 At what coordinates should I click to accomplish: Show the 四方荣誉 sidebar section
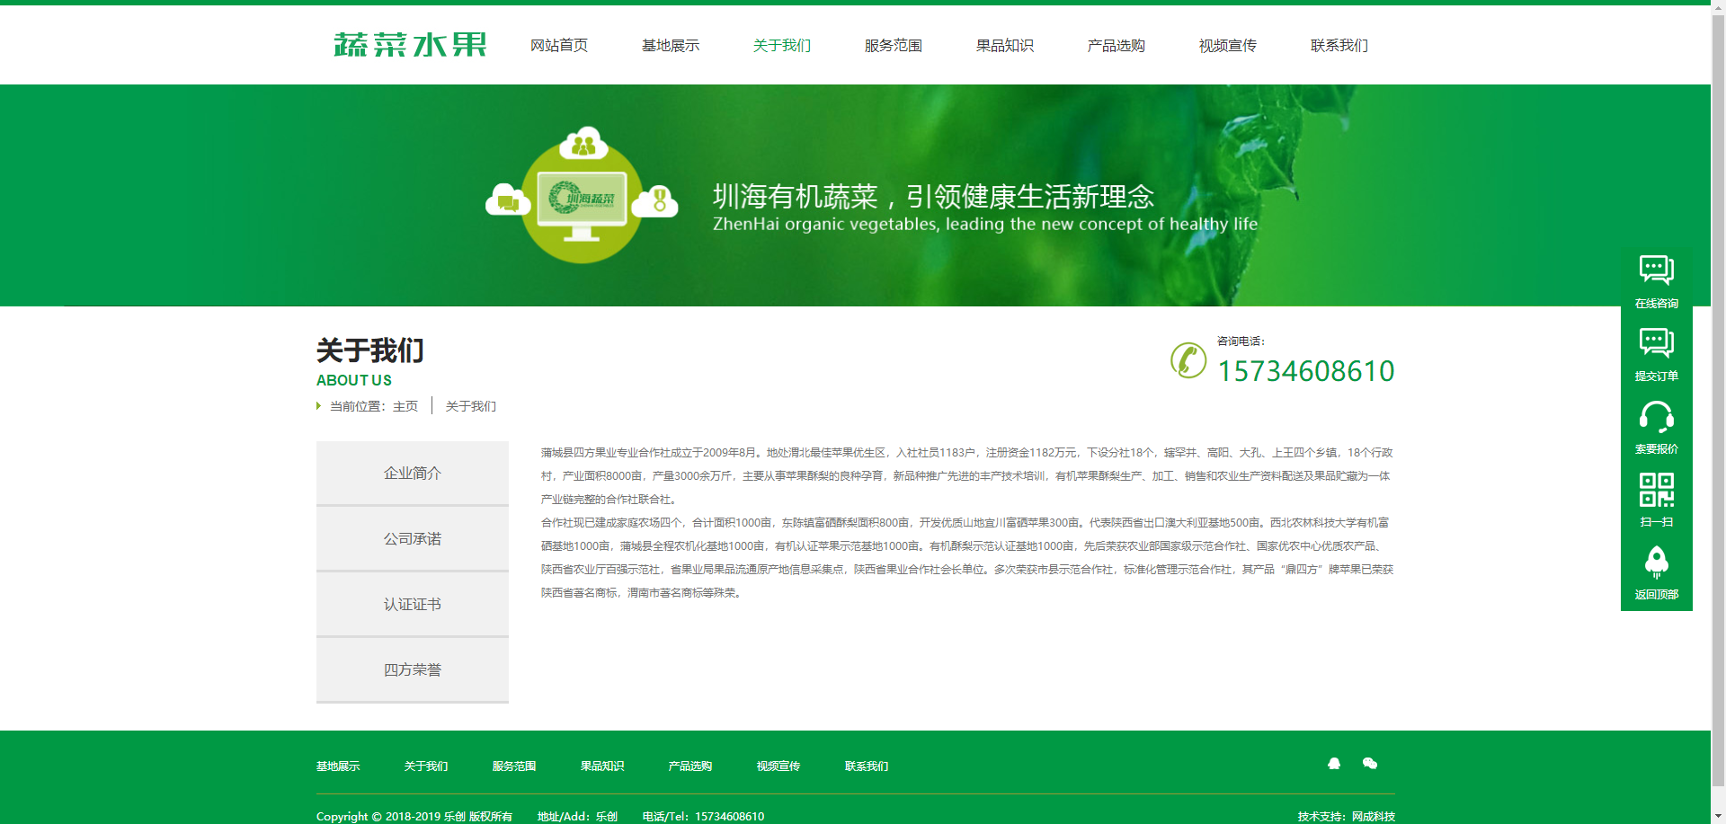[x=413, y=670]
